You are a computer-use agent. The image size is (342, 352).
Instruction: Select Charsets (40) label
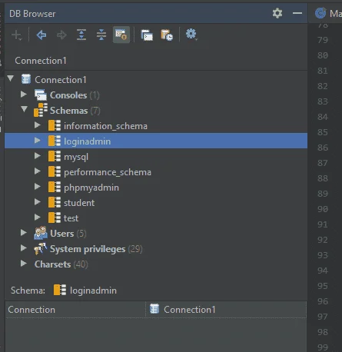61,264
